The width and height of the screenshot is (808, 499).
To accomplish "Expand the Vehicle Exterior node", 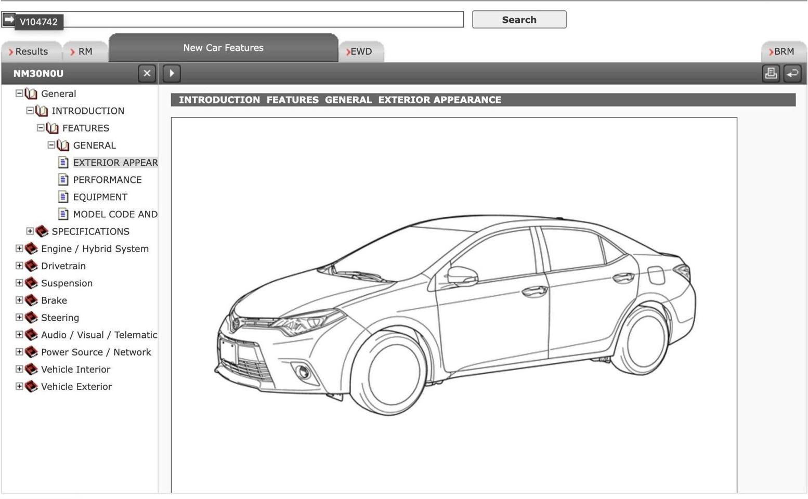I will (19, 386).
